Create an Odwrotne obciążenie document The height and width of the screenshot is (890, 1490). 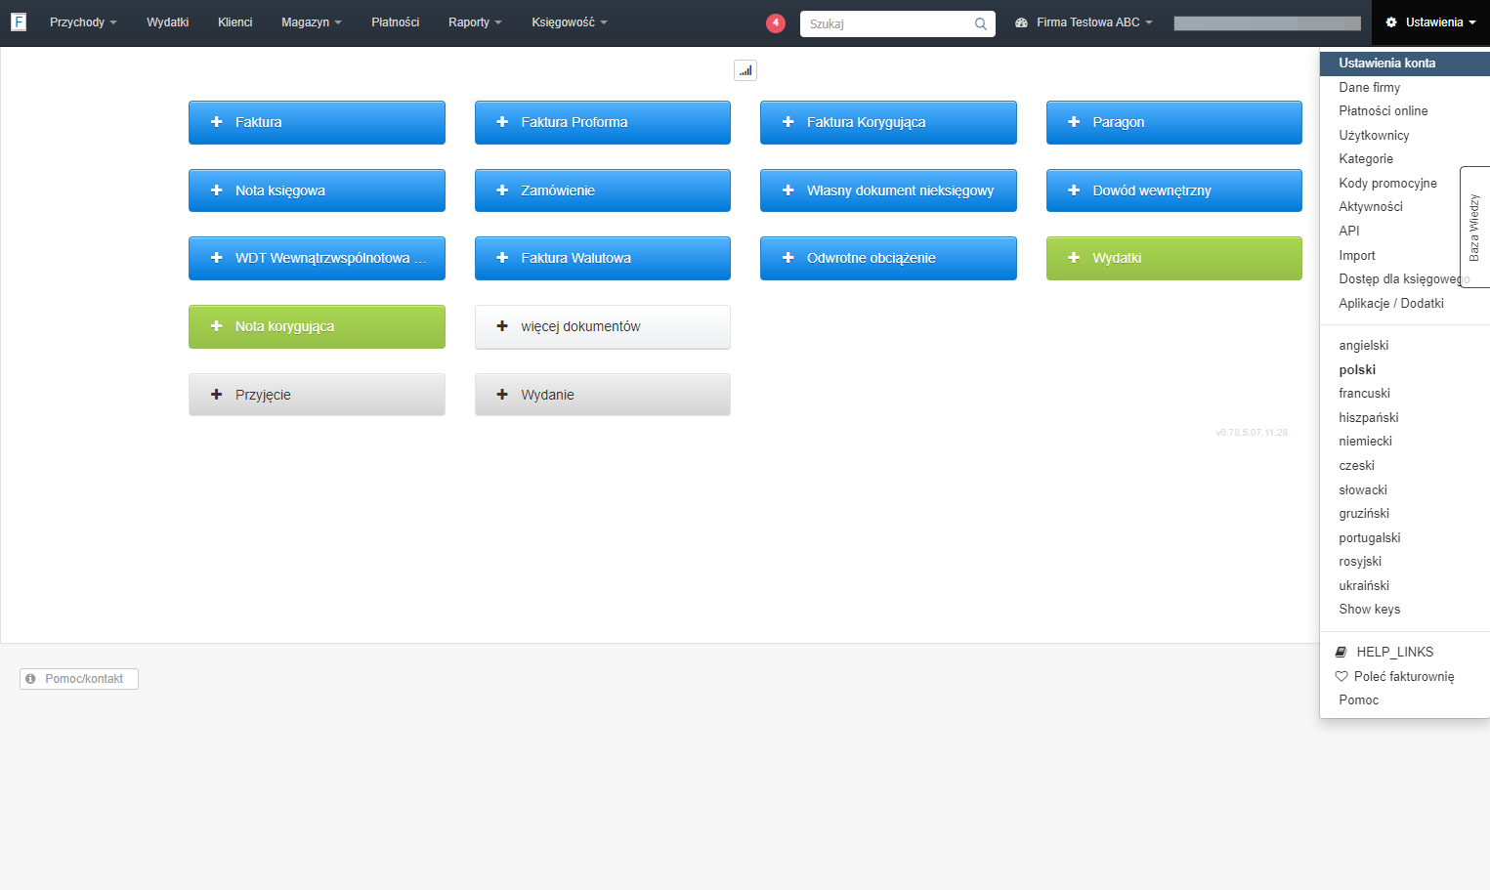tap(888, 258)
